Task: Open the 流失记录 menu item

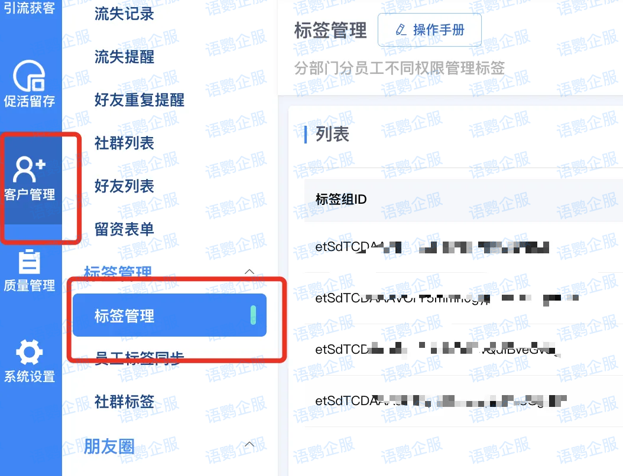Action: (124, 14)
